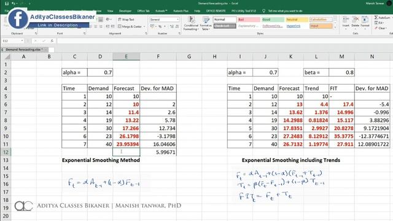Select row 12 header
This screenshot has width=393, height=221.
(6, 152)
